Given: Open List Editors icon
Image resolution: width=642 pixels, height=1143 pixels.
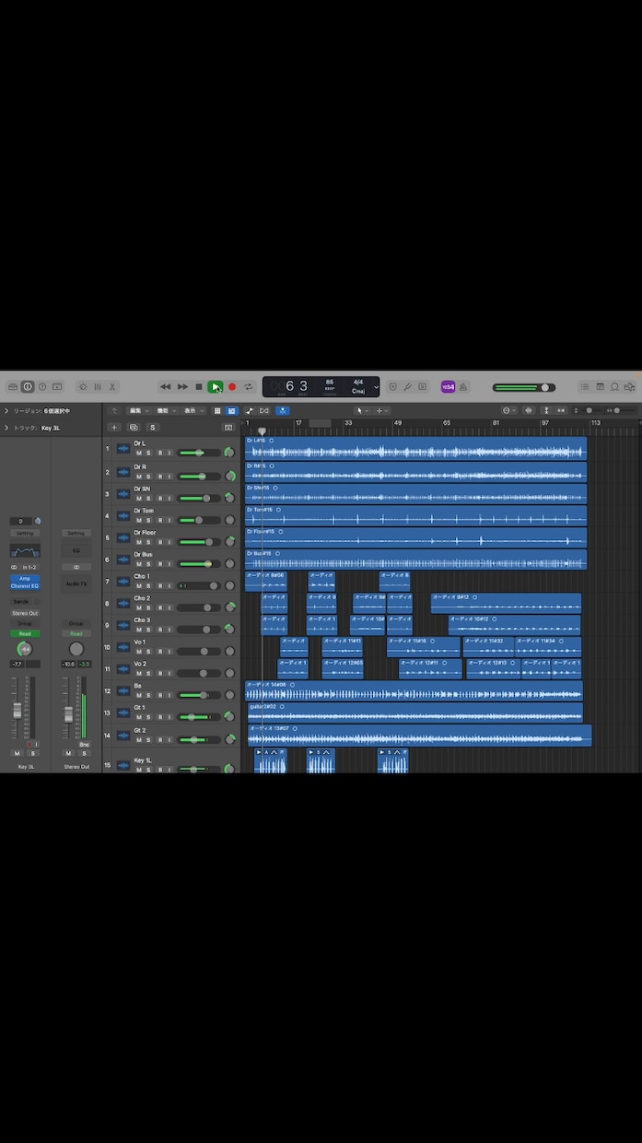Looking at the screenshot, I should click(584, 387).
